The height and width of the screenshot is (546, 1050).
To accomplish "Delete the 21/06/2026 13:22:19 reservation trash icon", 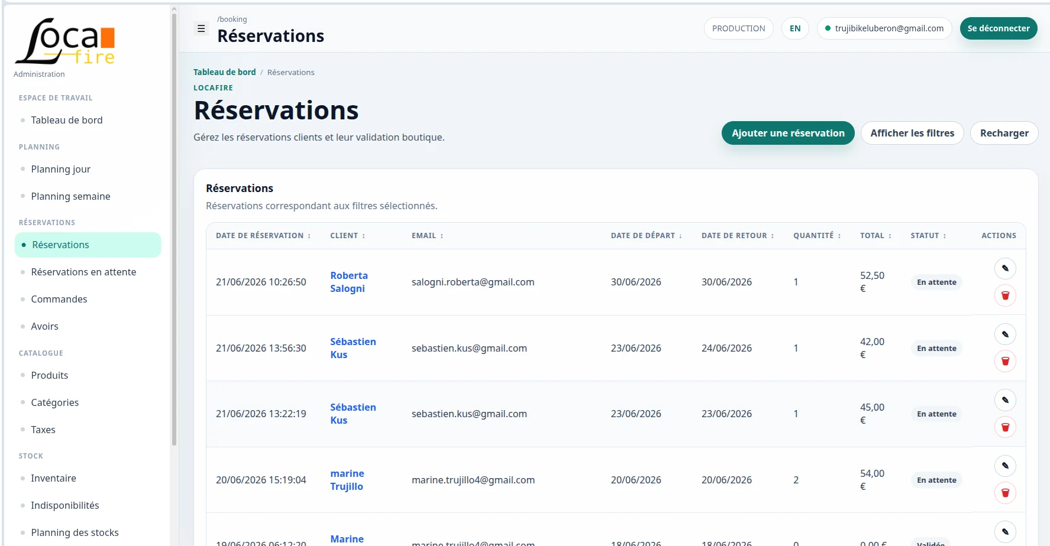I will 1005,427.
